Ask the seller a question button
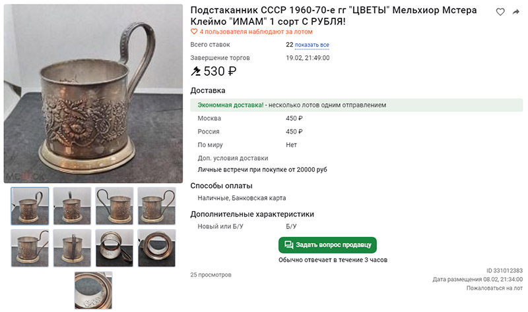 (x=327, y=245)
